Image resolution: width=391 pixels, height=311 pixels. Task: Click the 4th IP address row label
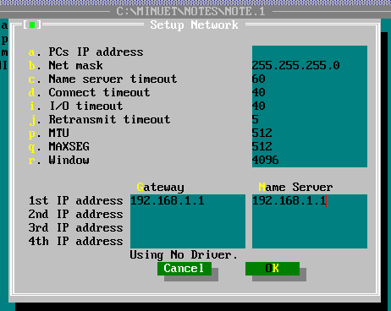(75, 242)
